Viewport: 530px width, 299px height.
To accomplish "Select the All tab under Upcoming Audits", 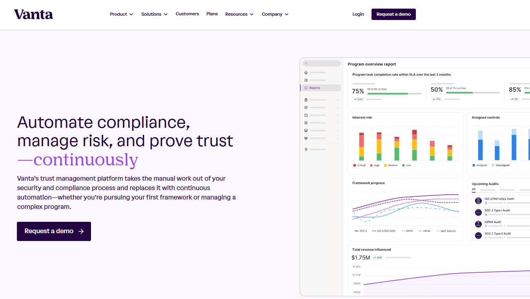I will click(x=474, y=189).
